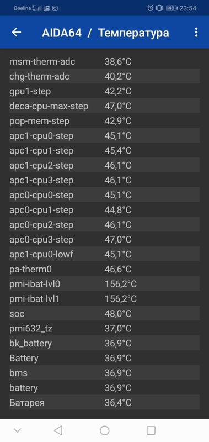Select the msm-therm-adc temperature row
The height and width of the screenshot is (442, 209).
[104, 61]
